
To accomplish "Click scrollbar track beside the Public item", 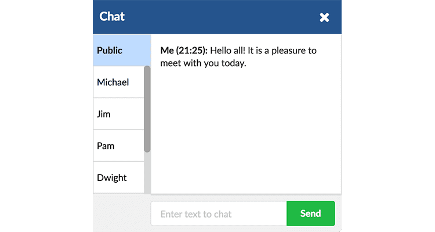I will 147,49.
